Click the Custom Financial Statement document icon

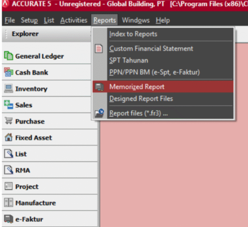(x=99, y=48)
